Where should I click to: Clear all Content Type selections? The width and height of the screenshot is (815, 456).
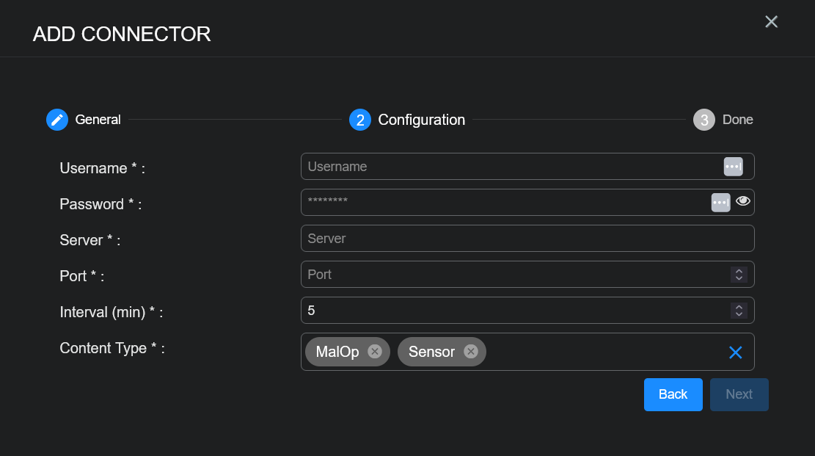coord(735,352)
